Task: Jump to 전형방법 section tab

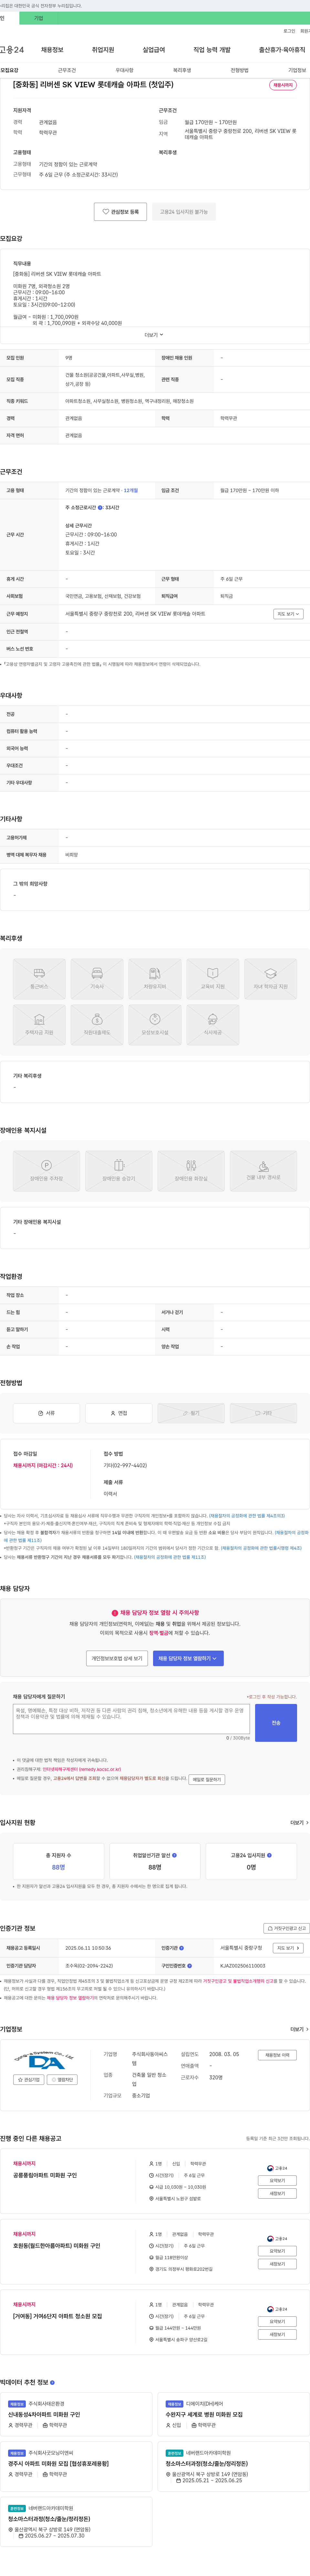Action: point(240,70)
